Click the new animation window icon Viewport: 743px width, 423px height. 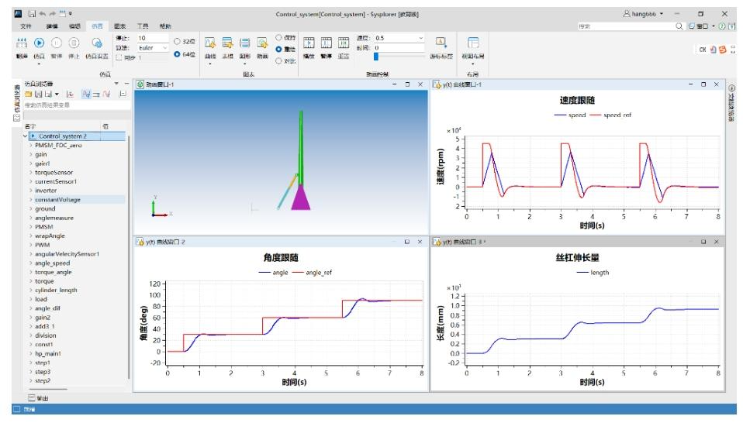(x=262, y=43)
